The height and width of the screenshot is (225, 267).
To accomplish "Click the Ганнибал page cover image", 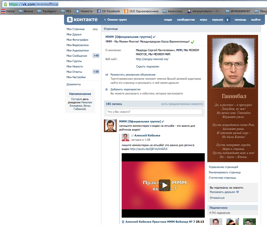I will click(x=233, y=99).
